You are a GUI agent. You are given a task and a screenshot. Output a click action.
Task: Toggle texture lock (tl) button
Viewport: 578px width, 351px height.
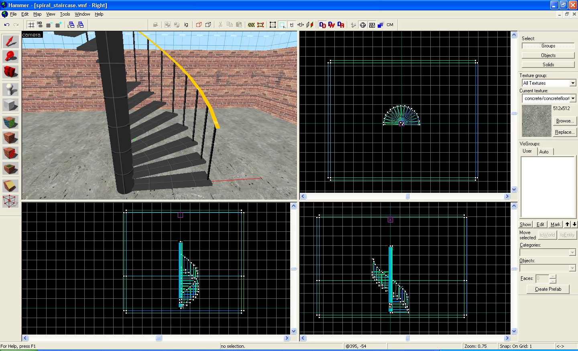coord(291,25)
